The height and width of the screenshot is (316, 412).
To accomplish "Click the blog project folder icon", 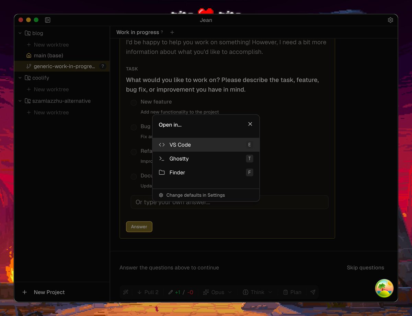I will [27, 33].
